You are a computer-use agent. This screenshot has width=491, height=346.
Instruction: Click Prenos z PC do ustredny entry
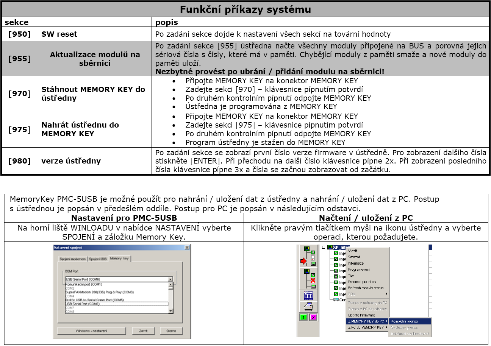367,309
